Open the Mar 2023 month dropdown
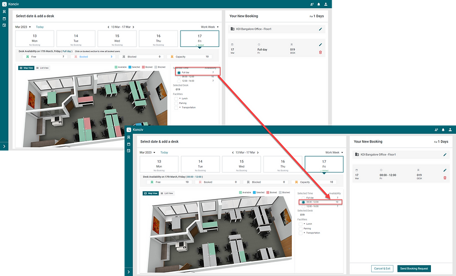This screenshot has height=276, width=456. pyautogui.click(x=146, y=153)
